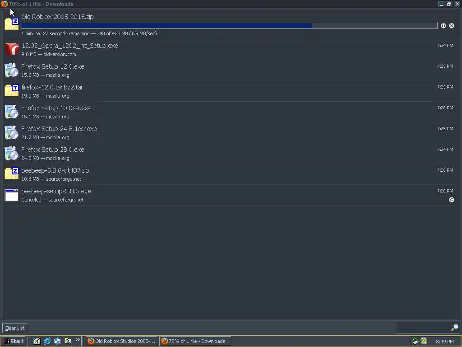Select the 70% of 1 file - Downloads taskbar button

coord(195,341)
